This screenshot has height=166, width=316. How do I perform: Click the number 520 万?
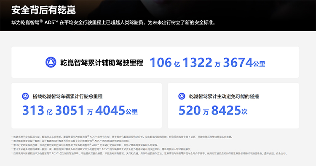[194, 110]
